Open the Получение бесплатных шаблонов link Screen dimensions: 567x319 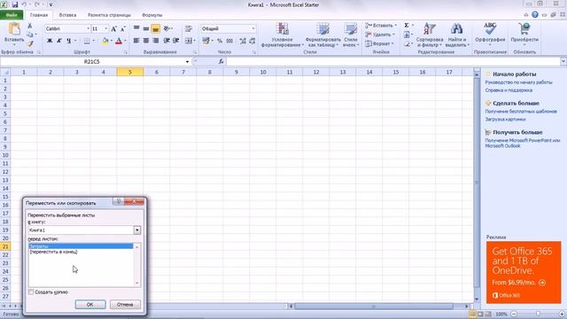(521, 112)
